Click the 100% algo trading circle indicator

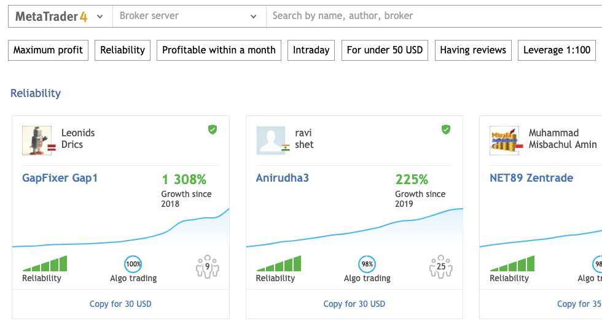(133, 264)
